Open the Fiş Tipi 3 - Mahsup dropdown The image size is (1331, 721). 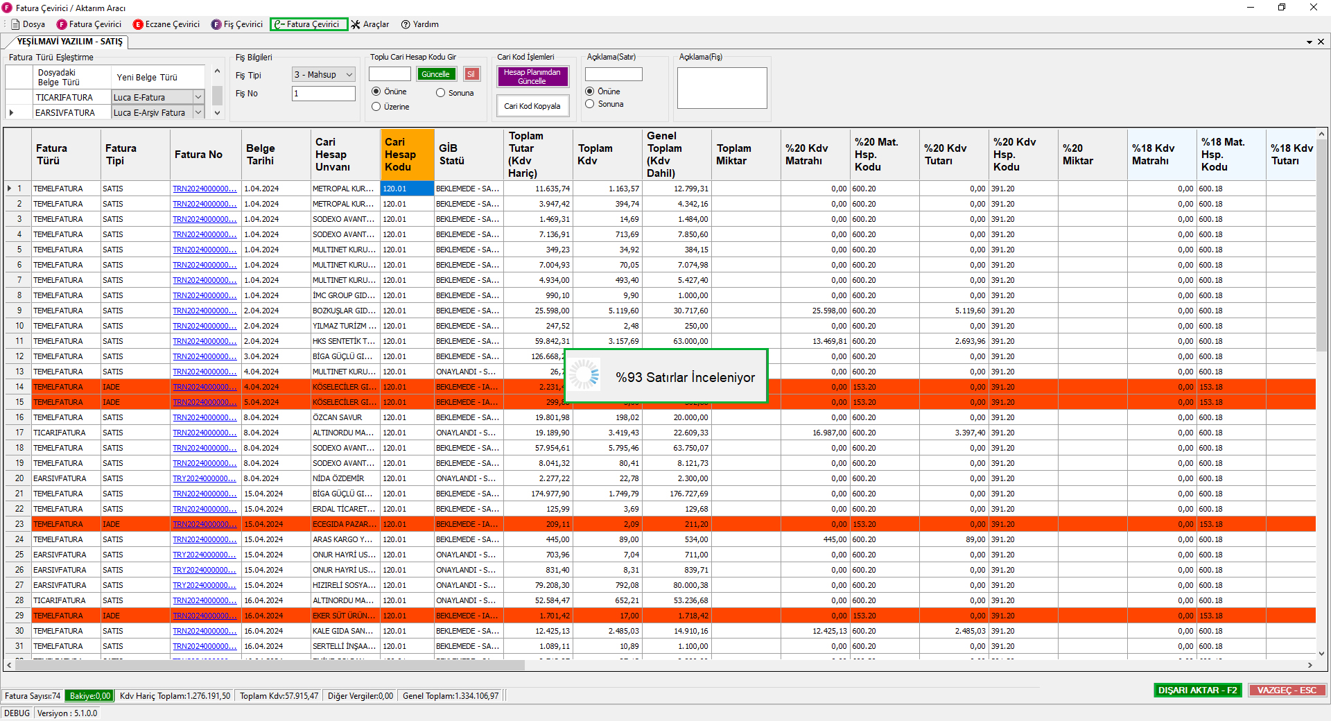[x=324, y=74]
